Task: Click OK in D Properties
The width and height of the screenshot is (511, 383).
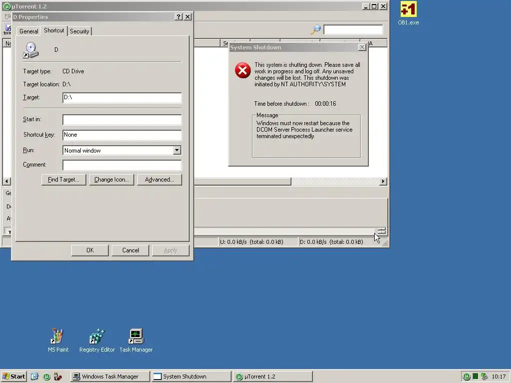Action: tap(90, 250)
